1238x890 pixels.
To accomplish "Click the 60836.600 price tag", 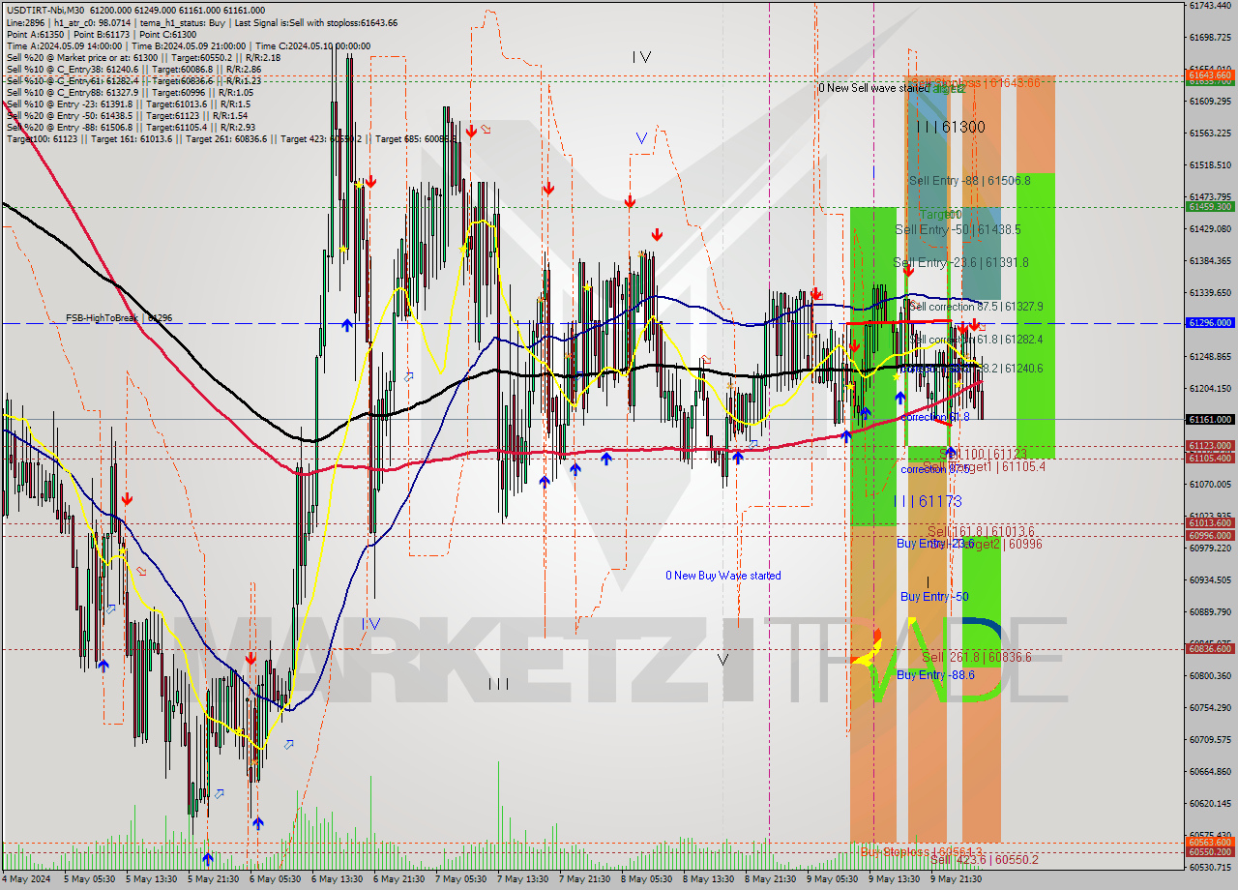I will [1209, 649].
